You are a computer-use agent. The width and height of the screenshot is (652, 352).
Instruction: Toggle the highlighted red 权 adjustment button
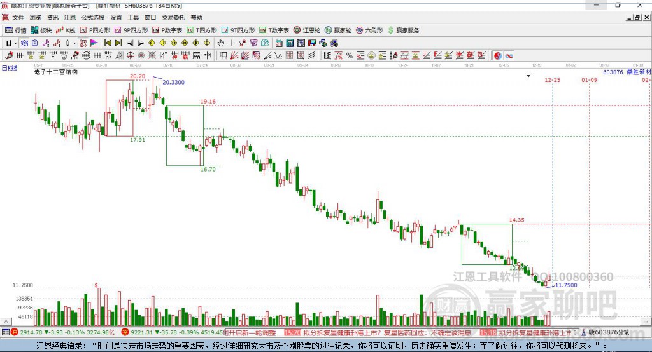pyautogui.click(x=83, y=43)
